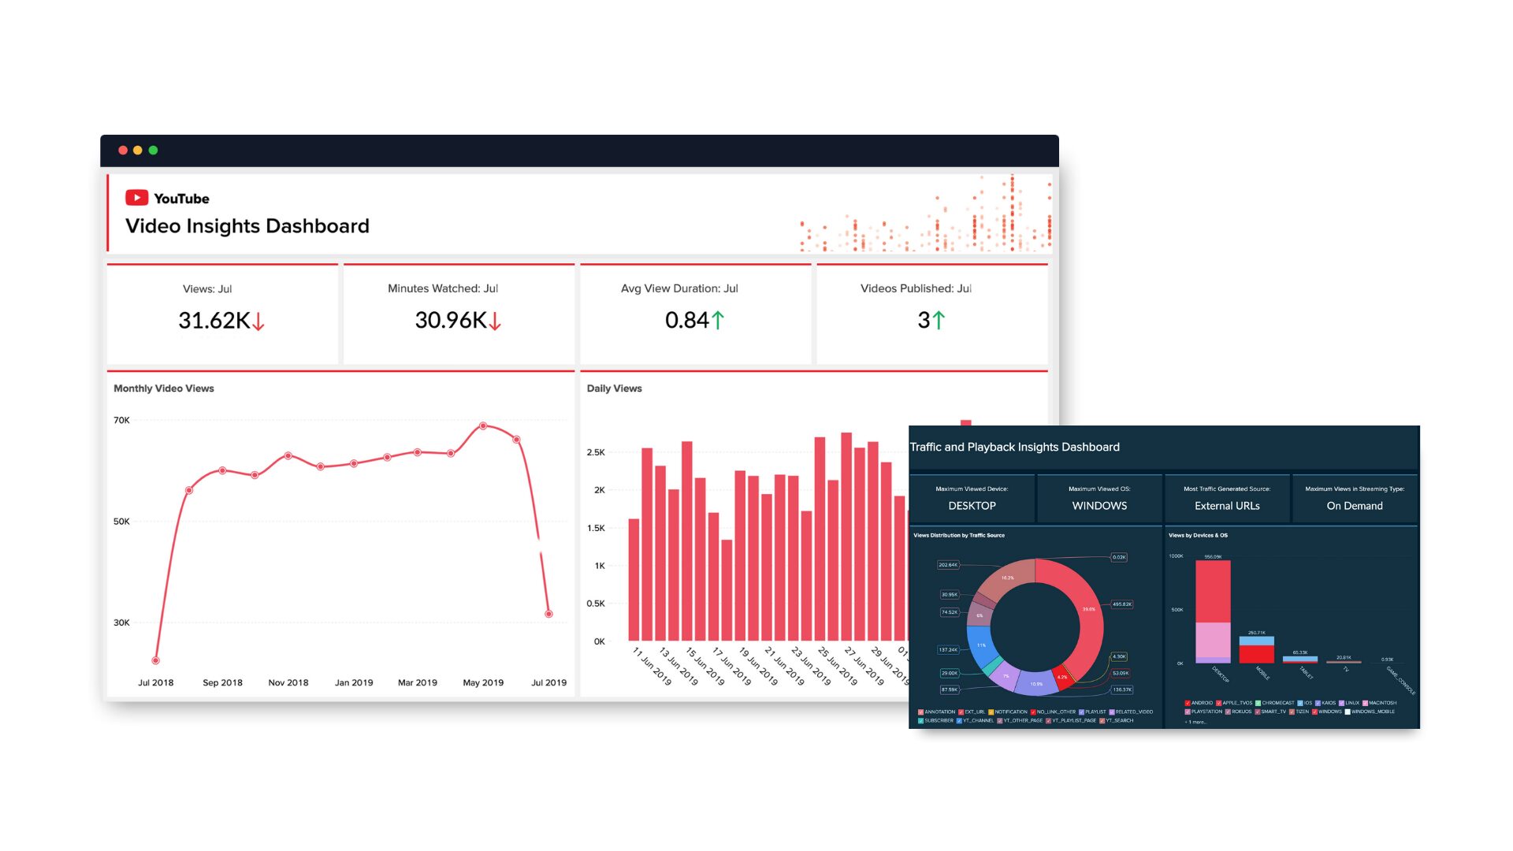The width and height of the screenshot is (1513, 851).
Task: Click the green maximize window dot
Action: click(x=153, y=150)
